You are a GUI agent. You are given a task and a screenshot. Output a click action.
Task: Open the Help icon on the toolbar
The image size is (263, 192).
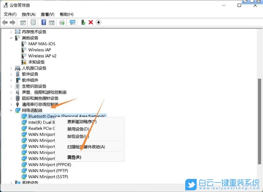coord(43,22)
